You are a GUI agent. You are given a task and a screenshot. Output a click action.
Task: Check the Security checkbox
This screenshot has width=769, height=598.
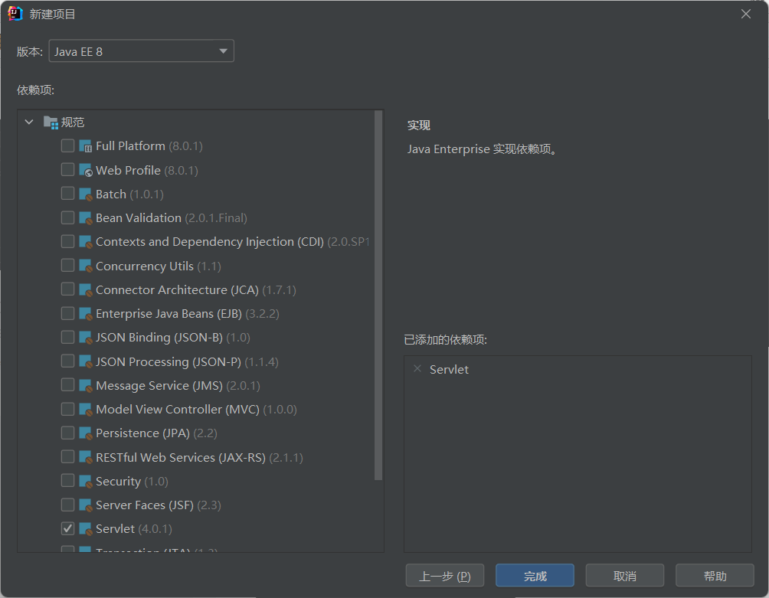[x=67, y=480]
